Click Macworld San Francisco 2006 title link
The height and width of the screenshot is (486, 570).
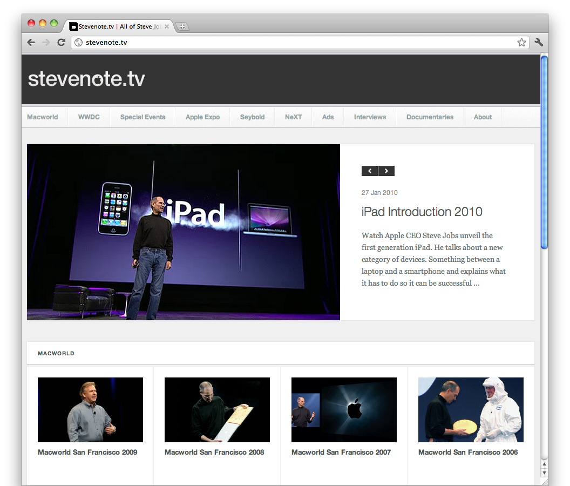[x=468, y=452]
